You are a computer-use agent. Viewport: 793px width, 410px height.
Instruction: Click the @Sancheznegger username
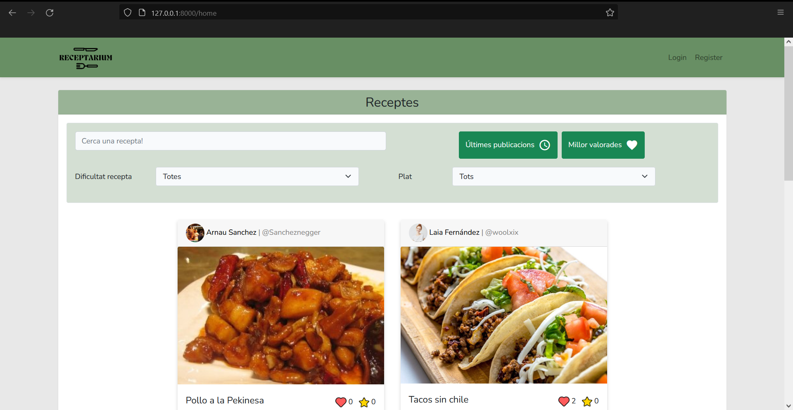[x=291, y=232]
